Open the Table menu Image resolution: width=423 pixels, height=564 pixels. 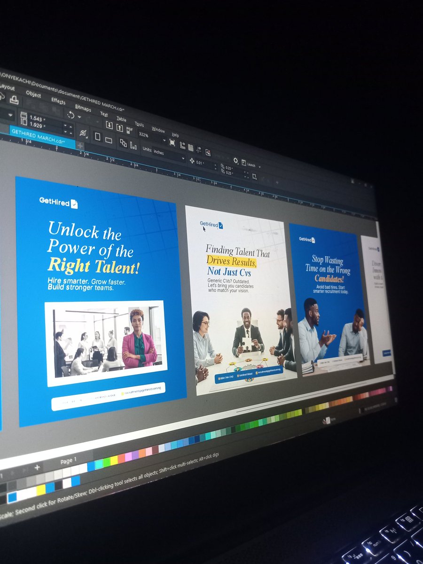121,119
